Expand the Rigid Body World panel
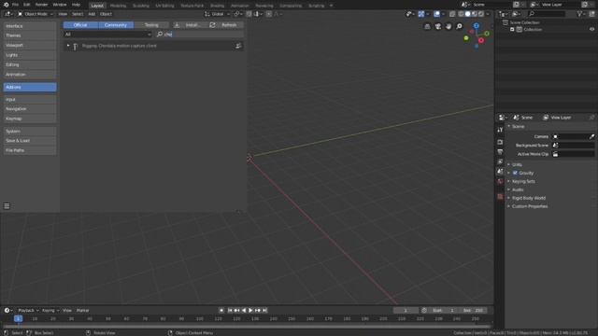This screenshot has width=598, height=336. (528, 198)
